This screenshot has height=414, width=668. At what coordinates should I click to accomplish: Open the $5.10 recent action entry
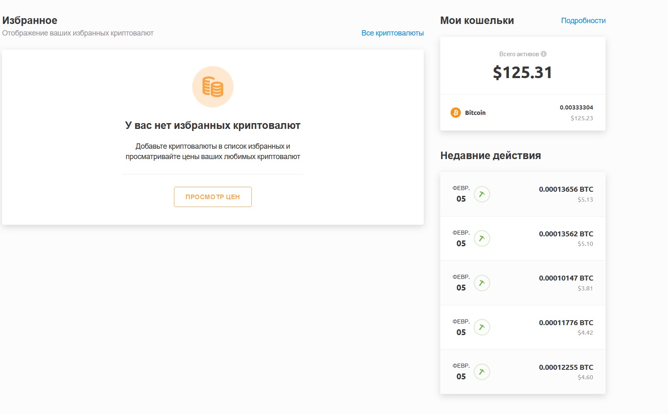[585, 244]
